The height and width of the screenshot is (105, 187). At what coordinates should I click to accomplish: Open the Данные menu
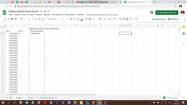(47, 15)
